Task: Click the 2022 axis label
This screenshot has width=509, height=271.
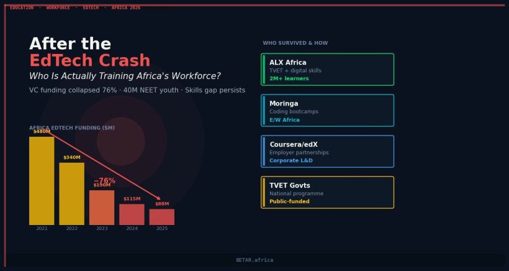Action: click(72, 229)
